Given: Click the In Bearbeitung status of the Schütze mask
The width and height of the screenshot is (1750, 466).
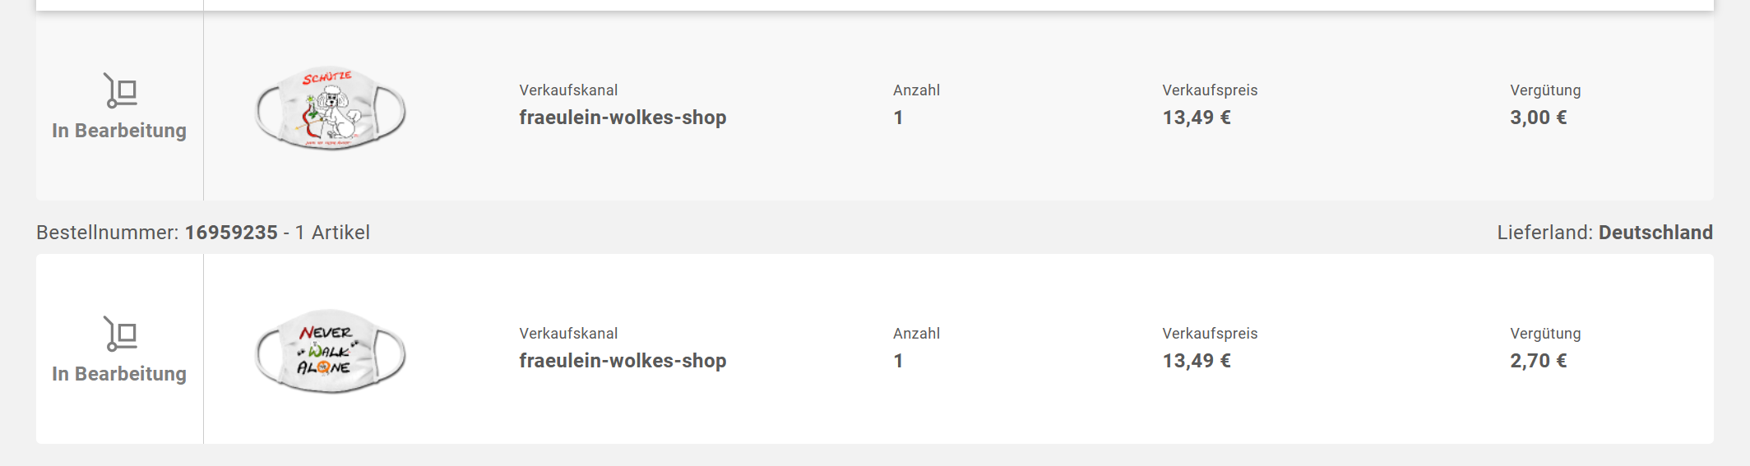Looking at the screenshot, I should (x=119, y=131).
